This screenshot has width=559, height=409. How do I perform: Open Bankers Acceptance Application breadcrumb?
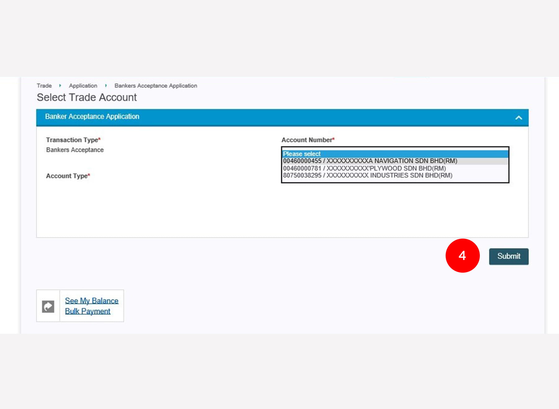[x=156, y=86]
